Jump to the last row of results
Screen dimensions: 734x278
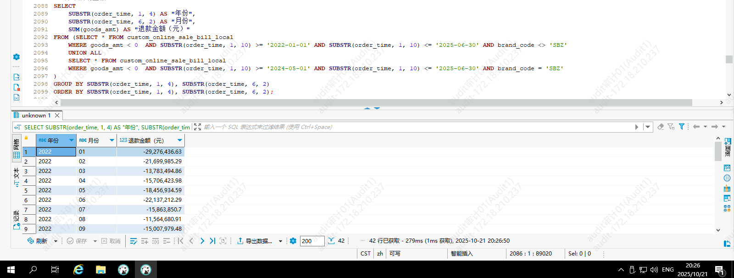click(x=212, y=241)
